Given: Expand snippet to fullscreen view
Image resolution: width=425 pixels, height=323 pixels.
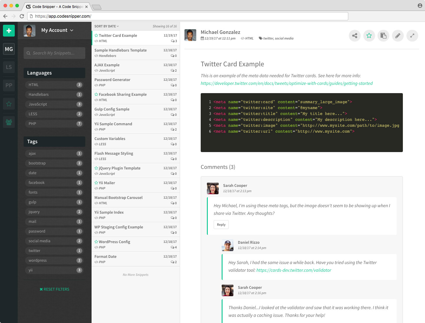Looking at the screenshot, I should coord(412,36).
